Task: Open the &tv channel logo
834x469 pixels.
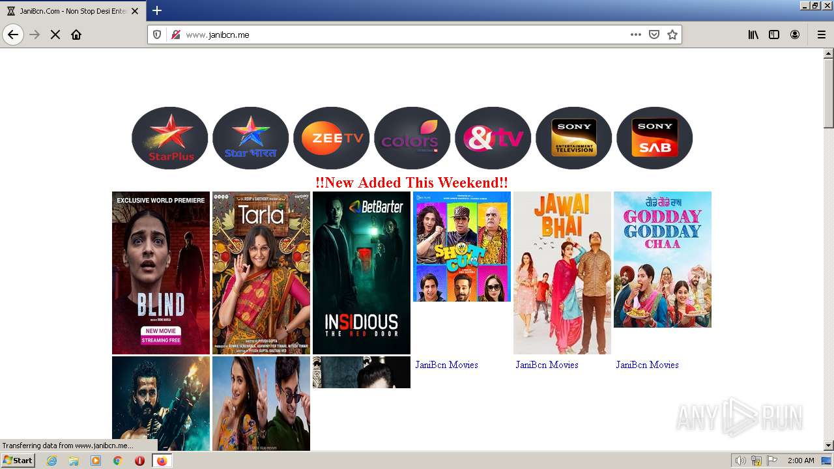Action: pos(493,138)
